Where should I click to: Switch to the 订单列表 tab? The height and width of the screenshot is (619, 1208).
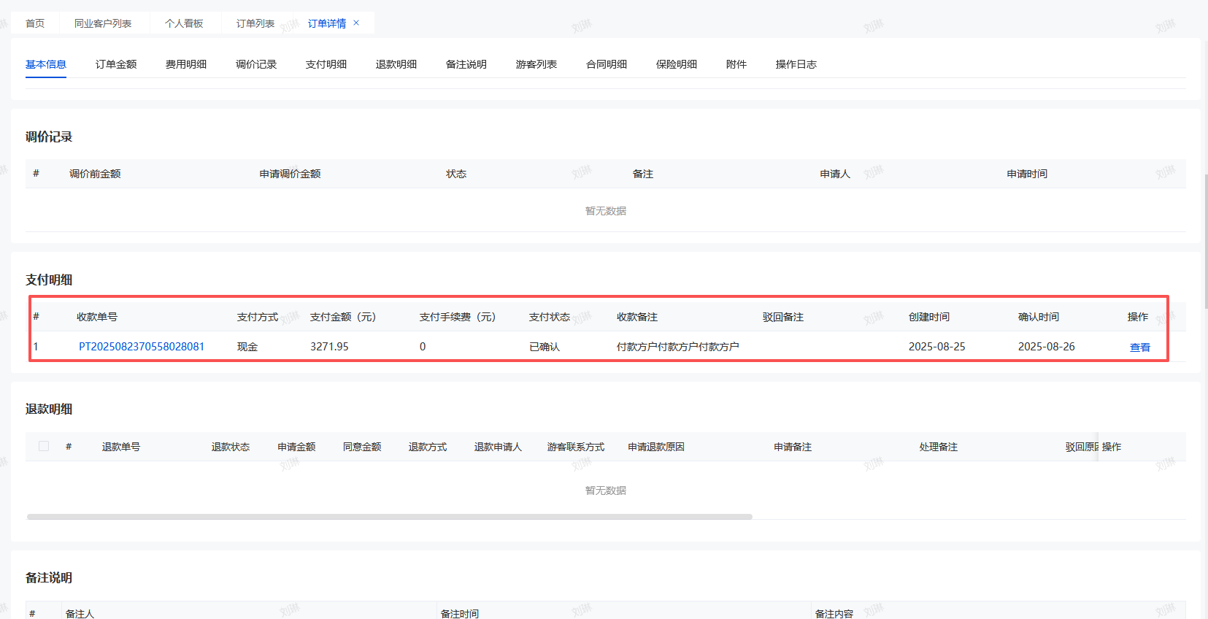click(255, 23)
